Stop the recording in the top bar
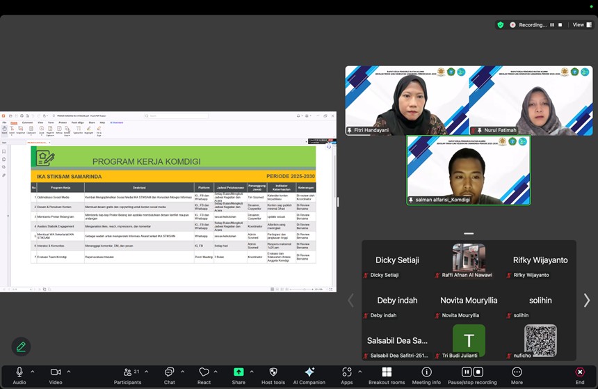 (x=560, y=24)
